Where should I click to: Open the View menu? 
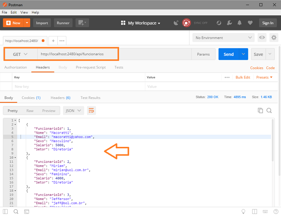24,12
